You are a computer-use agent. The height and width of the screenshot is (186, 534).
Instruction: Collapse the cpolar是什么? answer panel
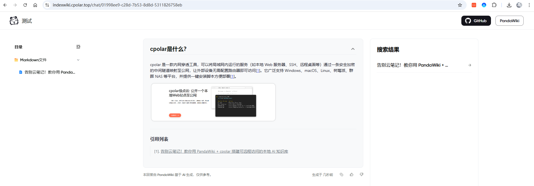point(353,49)
